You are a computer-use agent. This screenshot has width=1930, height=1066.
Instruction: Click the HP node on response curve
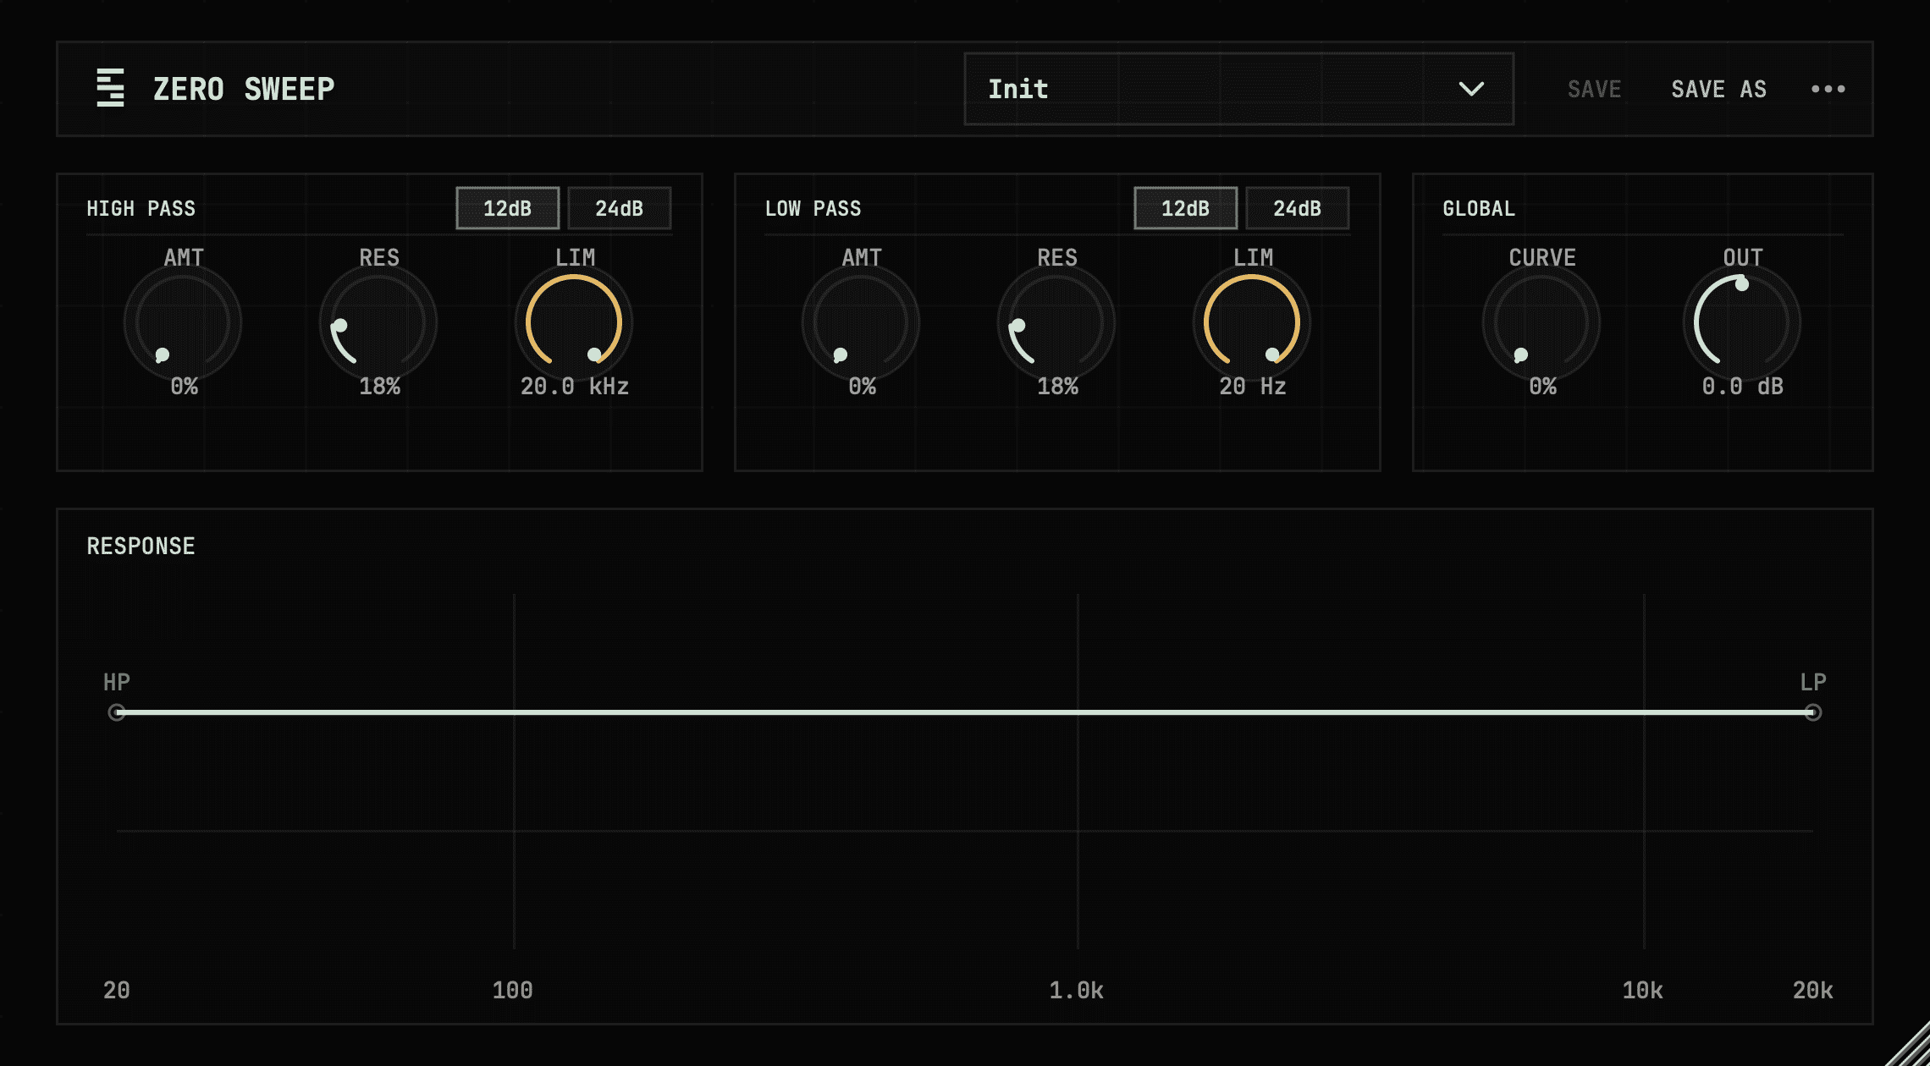coord(117,712)
